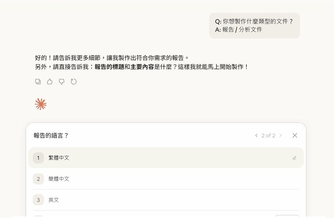Give the response a thumbs up
The image size is (334, 218).
click(50, 82)
